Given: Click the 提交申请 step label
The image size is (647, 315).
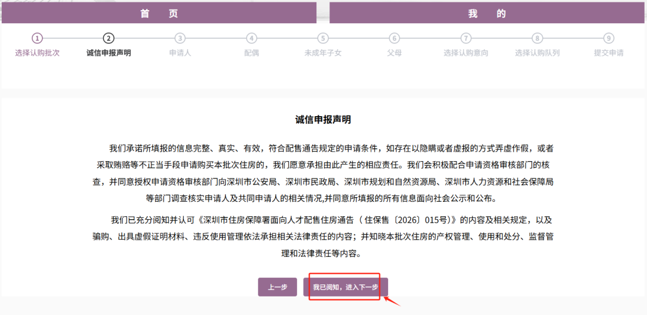Looking at the screenshot, I should [609, 53].
